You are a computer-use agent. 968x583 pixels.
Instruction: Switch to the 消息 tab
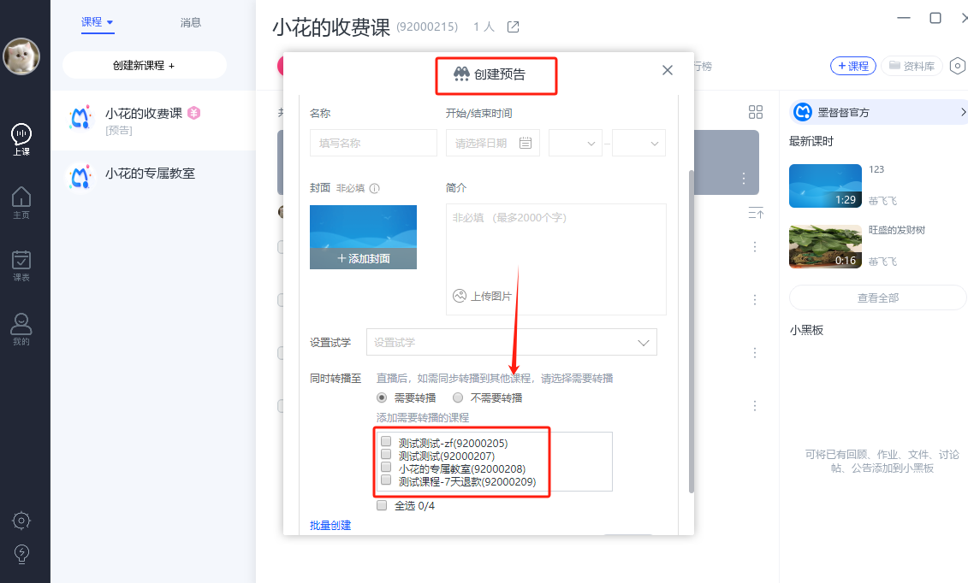(190, 22)
